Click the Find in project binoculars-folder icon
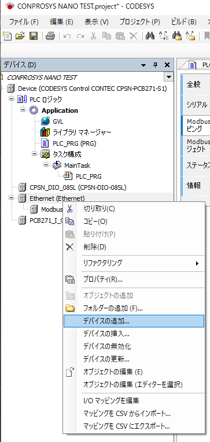Screen dimensions: 210x442 (177, 36)
